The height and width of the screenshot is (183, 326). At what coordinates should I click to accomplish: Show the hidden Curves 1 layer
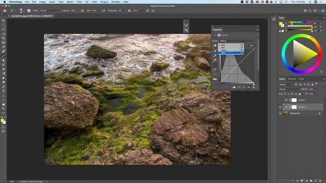pos(280,100)
